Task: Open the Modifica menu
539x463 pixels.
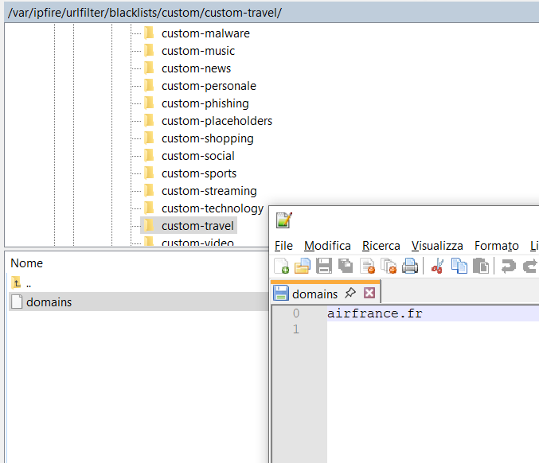Action: coord(327,246)
